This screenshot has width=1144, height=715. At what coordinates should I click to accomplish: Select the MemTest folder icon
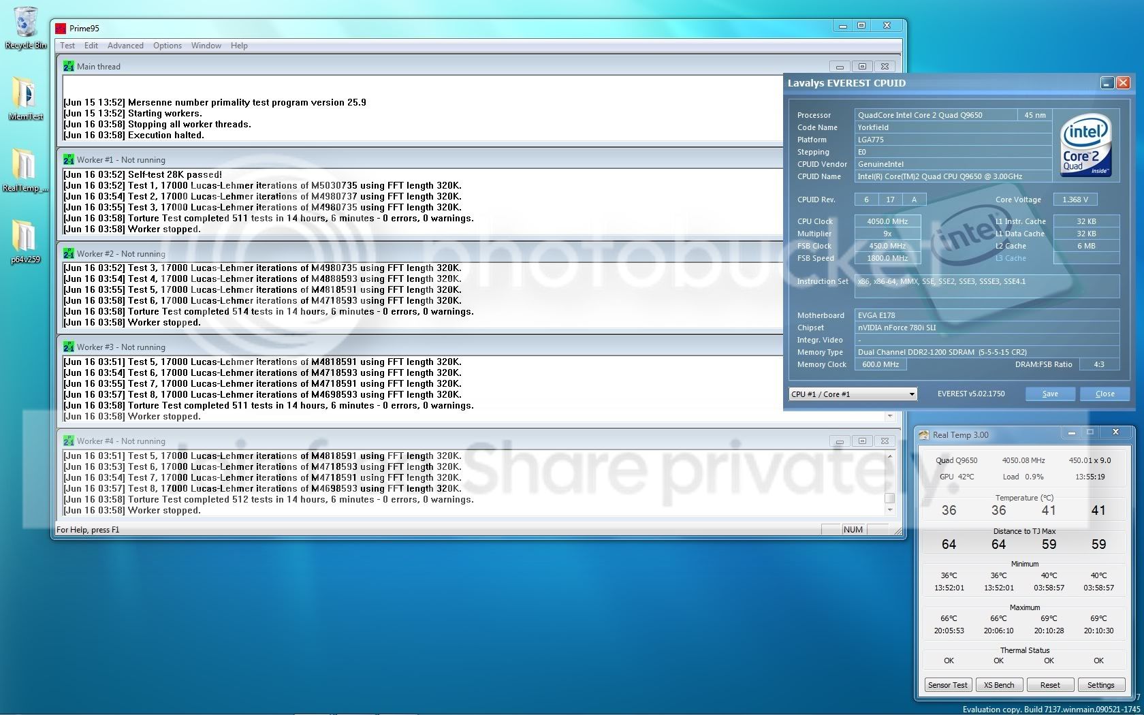25,98
